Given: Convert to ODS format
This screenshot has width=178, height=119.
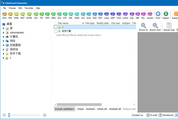Looking at the screenshot, I should click(x=95, y=16).
